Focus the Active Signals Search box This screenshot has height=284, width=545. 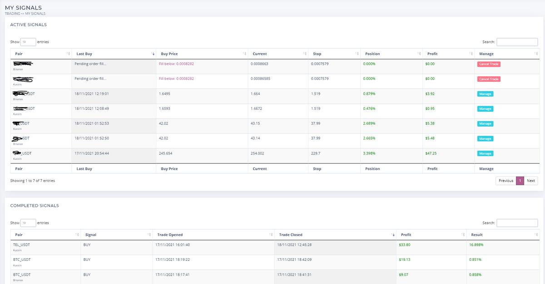517,42
